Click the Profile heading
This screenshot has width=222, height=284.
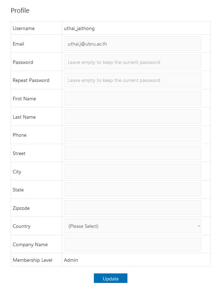click(20, 11)
